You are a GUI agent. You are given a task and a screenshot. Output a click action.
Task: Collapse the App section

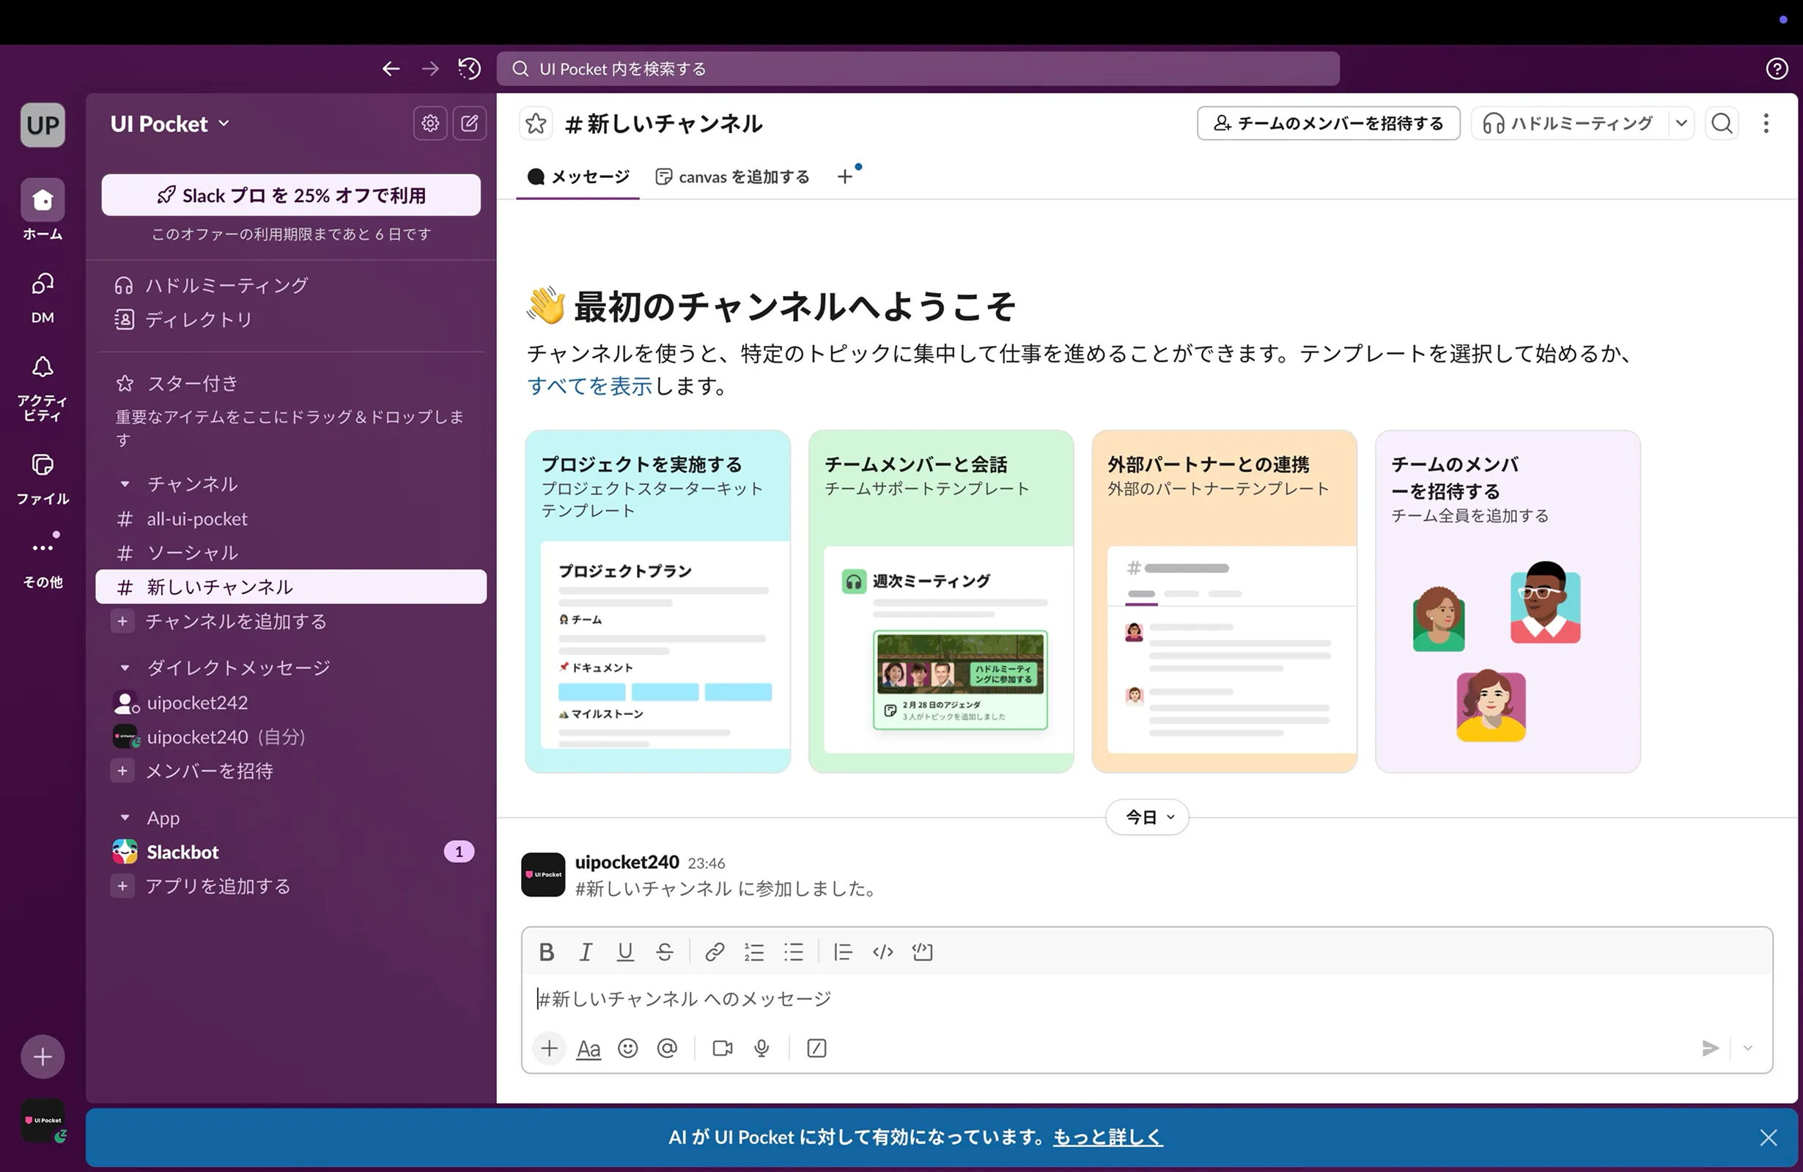coord(125,817)
